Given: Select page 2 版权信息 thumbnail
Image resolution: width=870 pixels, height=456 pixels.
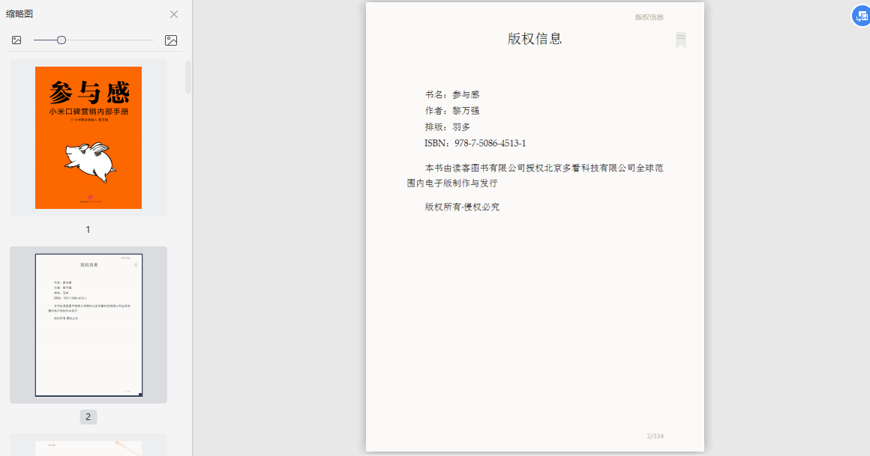Looking at the screenshot, I should [x=88, y=325].
